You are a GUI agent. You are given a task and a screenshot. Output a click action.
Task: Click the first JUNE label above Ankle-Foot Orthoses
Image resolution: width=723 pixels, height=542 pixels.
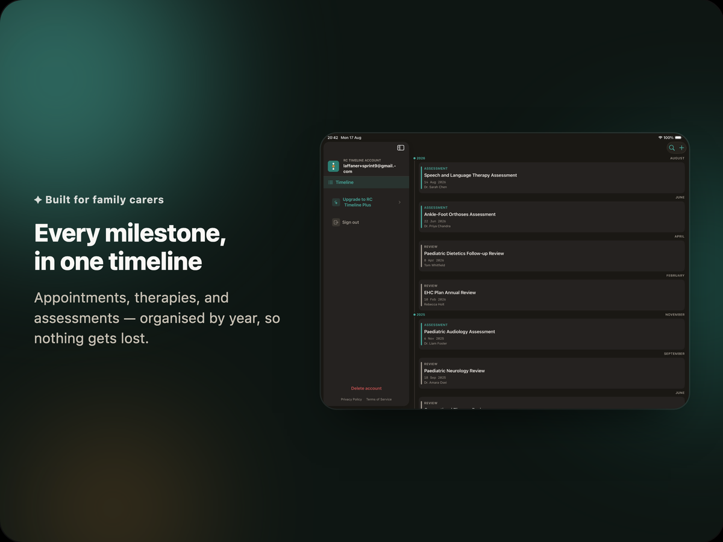click(x=680, y=197)
